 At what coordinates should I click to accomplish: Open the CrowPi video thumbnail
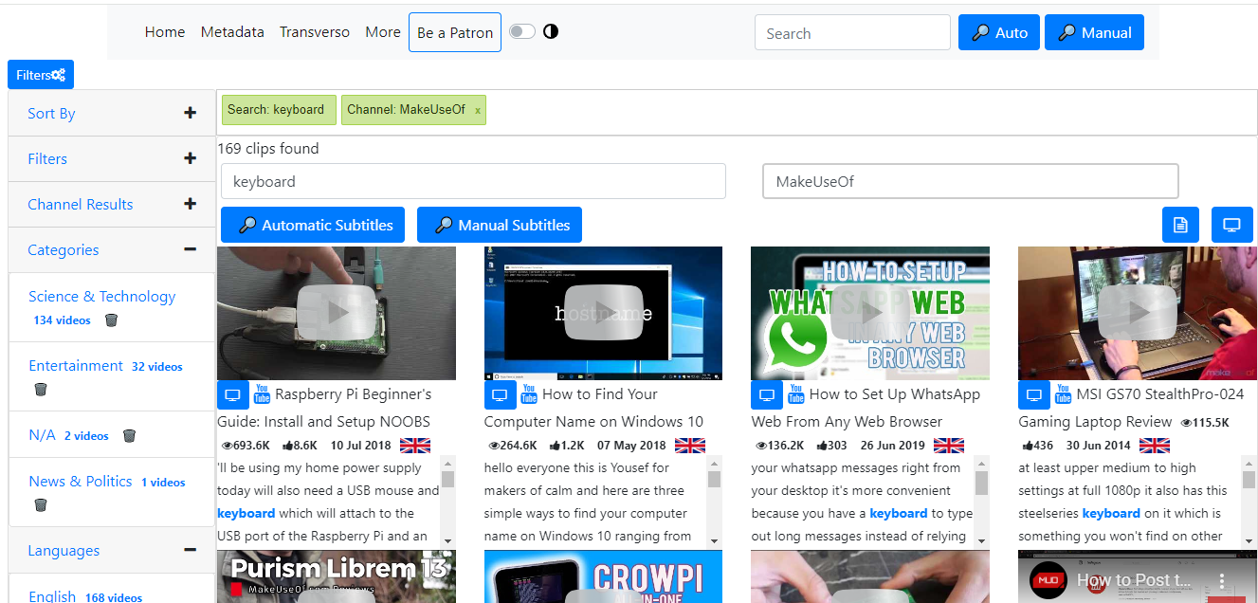pyautogui.click(x=603, y=576)
